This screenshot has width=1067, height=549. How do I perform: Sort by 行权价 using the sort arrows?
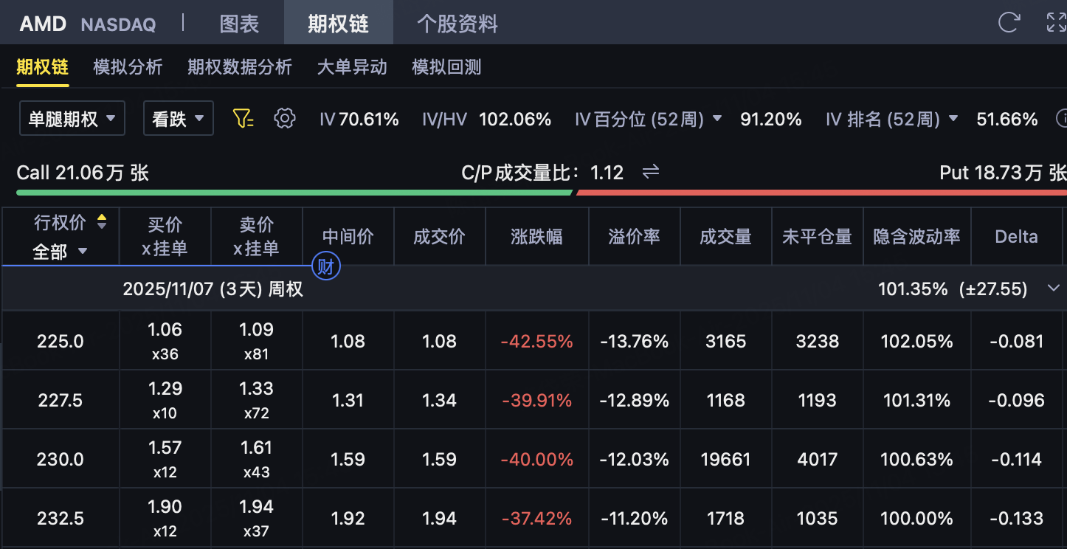coord(102,221)
